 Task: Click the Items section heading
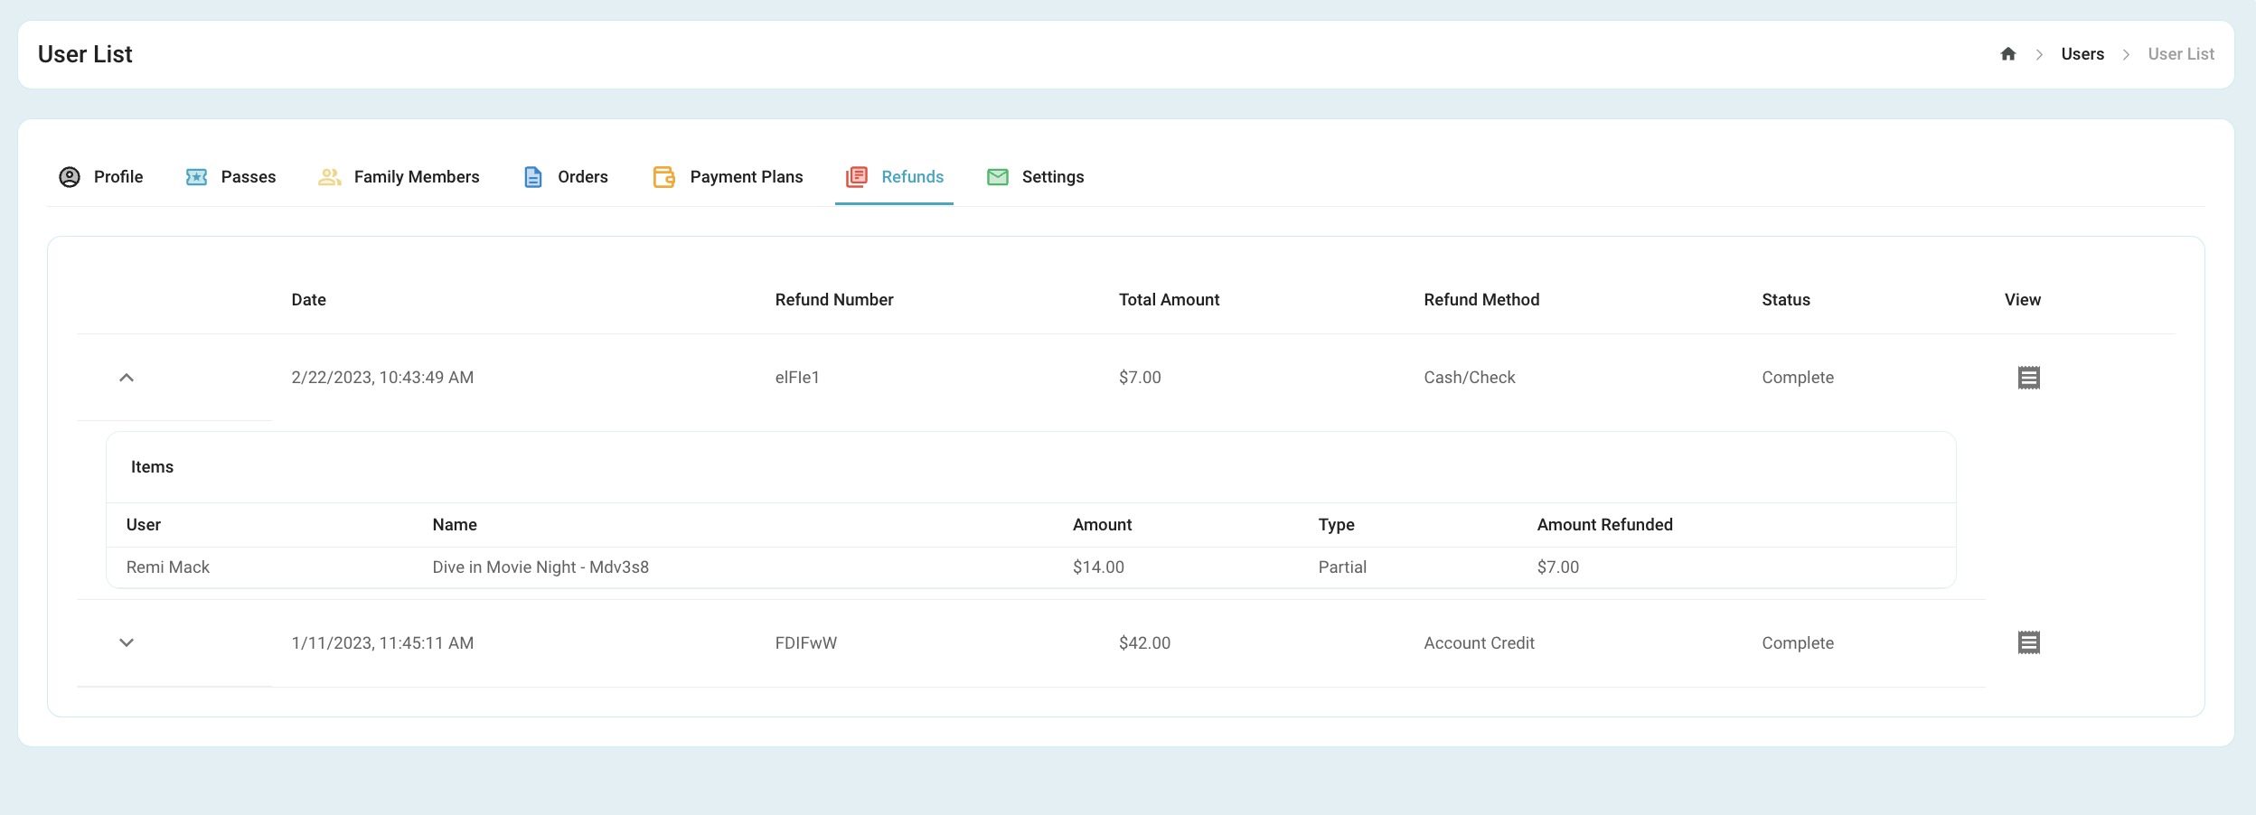(x=152, y=467)
